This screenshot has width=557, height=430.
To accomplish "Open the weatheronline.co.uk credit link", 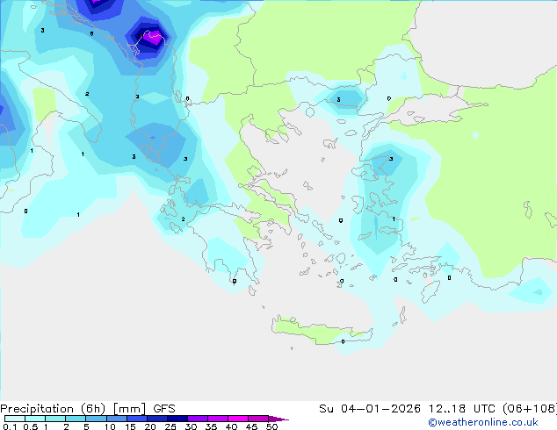I will click(x=483, y=422).
